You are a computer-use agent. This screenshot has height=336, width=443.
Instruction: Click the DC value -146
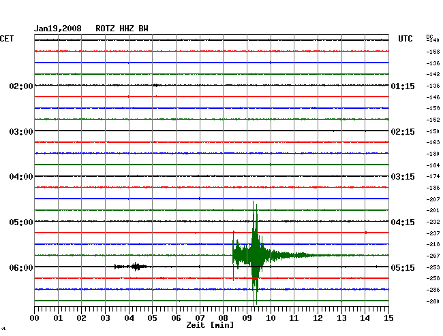[x=433, y=97]
